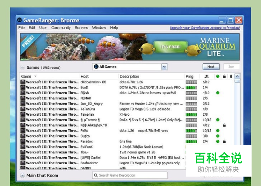Click green status dot in fl@sh's row
The width and height of the screenshot is (261, 186).
click(x=218, y=93)
